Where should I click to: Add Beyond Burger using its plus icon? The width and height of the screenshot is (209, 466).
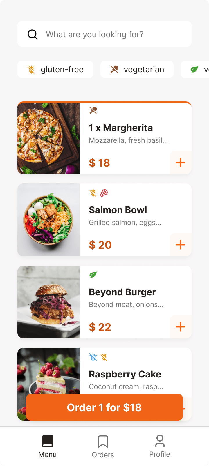coord(181,327)
